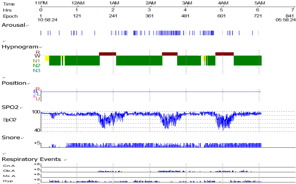This screenshot has height=184, width=296.
Task: Click the "Epoch" axis row label
Action: pos(10,17)
